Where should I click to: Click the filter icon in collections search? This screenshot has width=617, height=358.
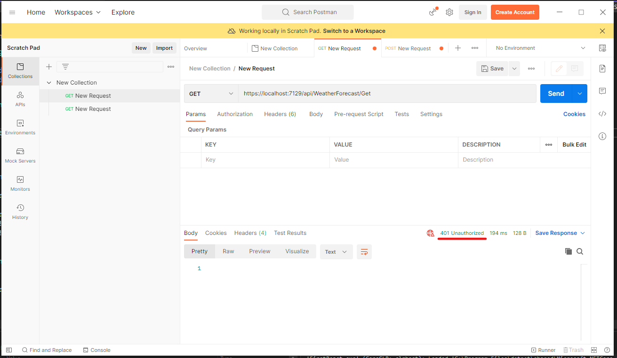(65, 67)
